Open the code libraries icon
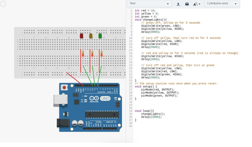Viewport: 252px width, 147px height. click(x=187, y=4)
